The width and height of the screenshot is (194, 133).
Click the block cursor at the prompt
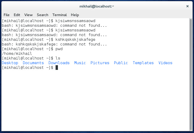(x=57, y=68)
